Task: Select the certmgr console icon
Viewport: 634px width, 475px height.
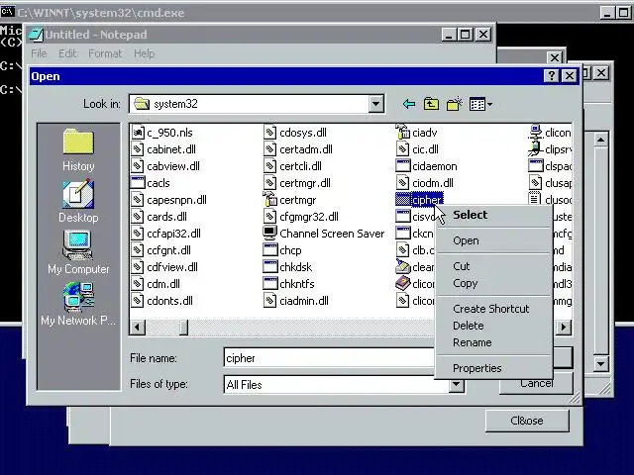Action: (x=269, y=199)
